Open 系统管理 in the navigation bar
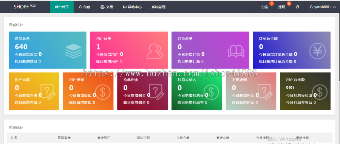The width and height of the screenshot is (340, 144). 159,7
